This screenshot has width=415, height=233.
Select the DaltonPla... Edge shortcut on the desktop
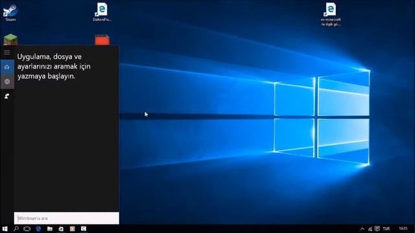(102, 12)
